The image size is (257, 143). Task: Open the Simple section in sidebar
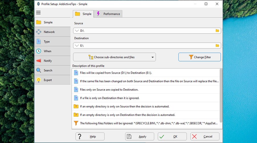tap(53, 22)
